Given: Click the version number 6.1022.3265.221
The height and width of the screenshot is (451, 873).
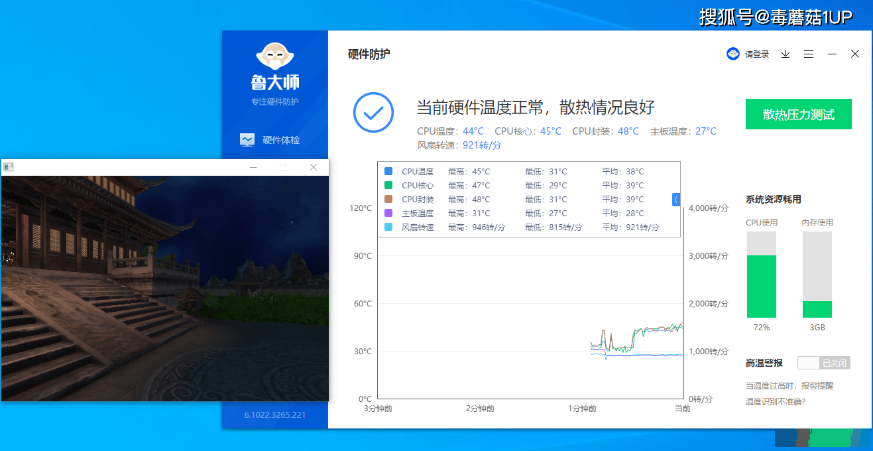Looking at the screenshot, I should (274, 415).
